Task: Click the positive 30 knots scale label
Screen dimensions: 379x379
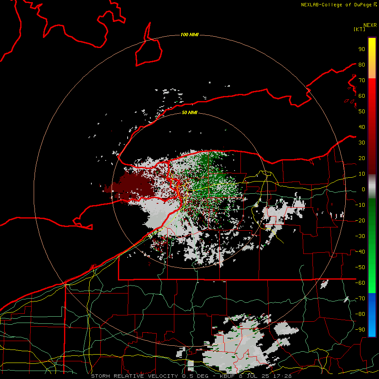Action: (362, 143)
